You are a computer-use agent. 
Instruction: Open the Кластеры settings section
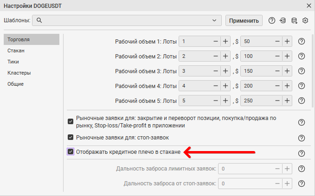click(19, 73)
